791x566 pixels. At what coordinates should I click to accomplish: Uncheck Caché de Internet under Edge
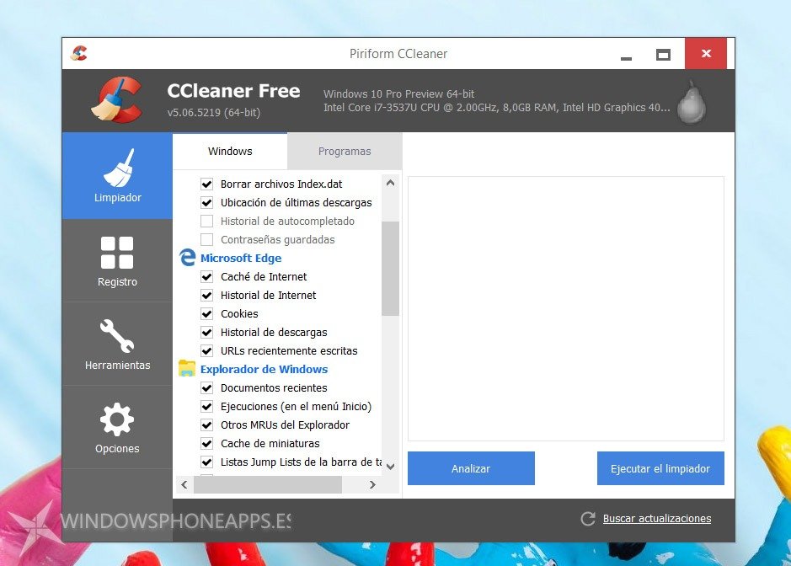[x=207, y=276]
